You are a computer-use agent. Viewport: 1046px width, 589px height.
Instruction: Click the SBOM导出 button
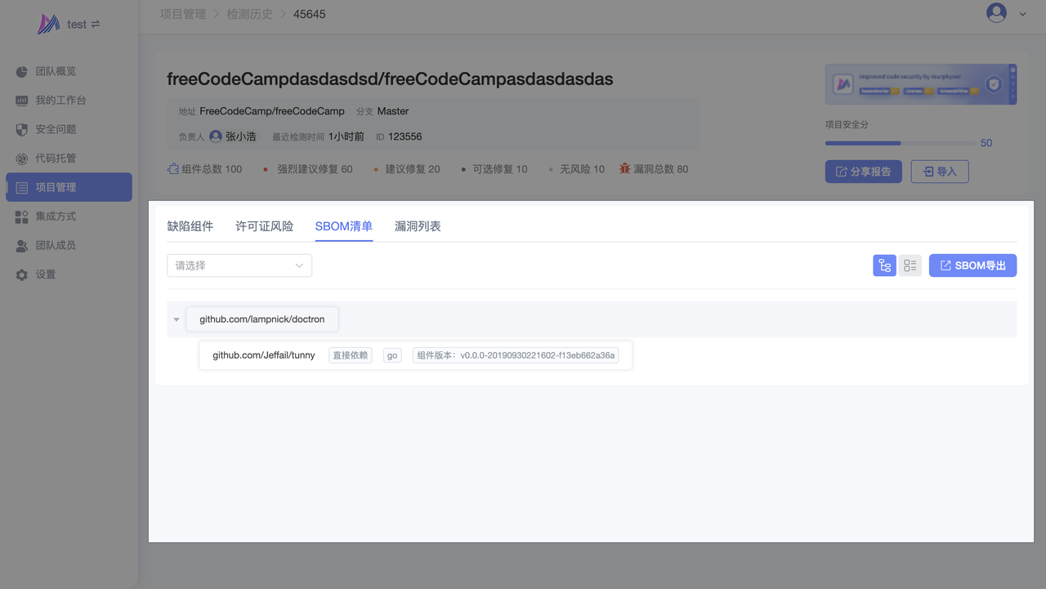[x=972, y=265]
